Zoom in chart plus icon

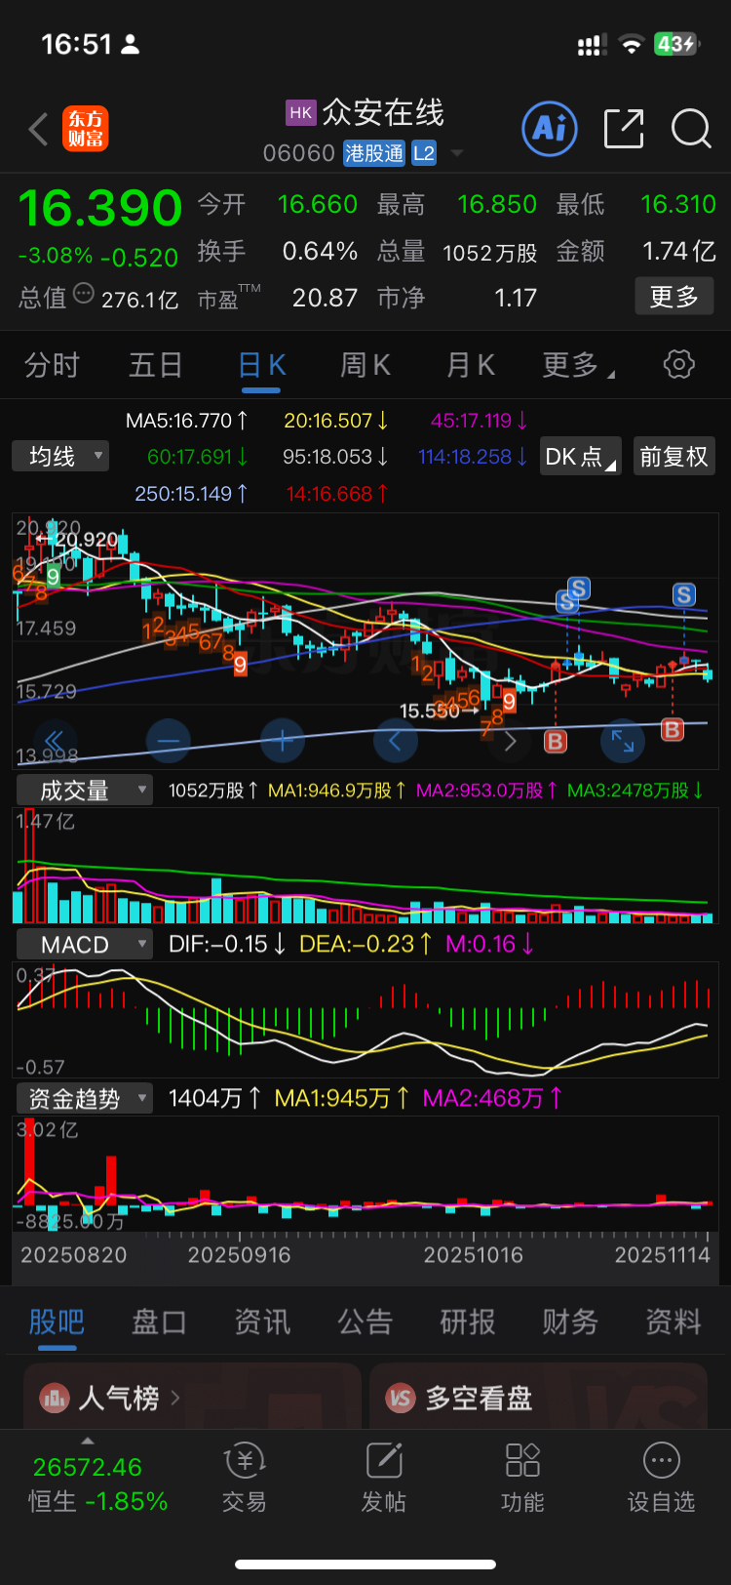click(283, 741)
